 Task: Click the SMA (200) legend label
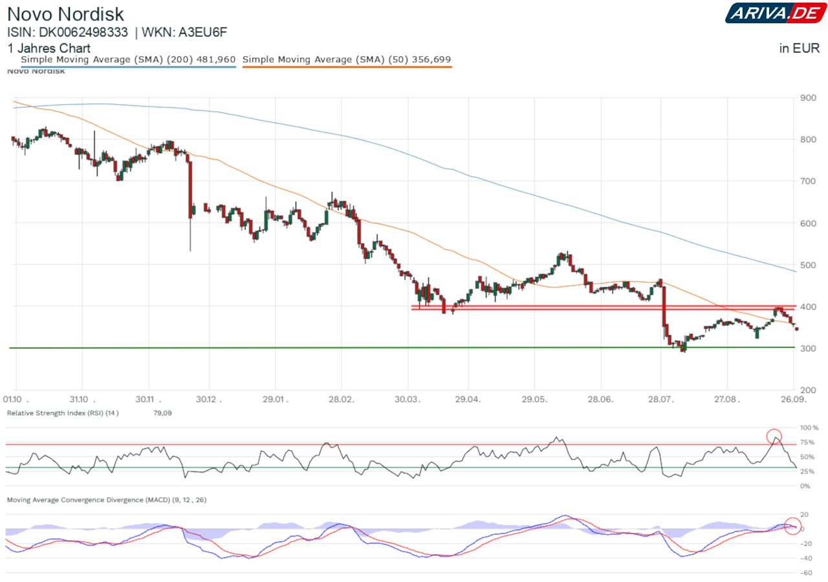point(128,59)
